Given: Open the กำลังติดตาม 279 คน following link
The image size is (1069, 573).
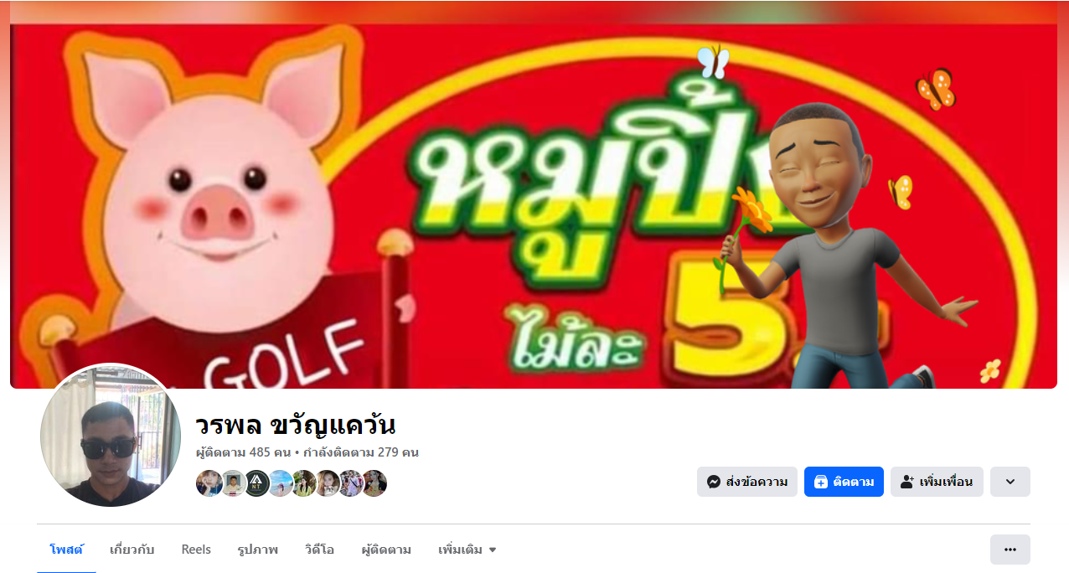Looking at the screenshot, I should 361,452.
